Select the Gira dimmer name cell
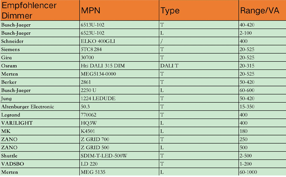This screenshot has width=286, height=177. tap(40, 58)
